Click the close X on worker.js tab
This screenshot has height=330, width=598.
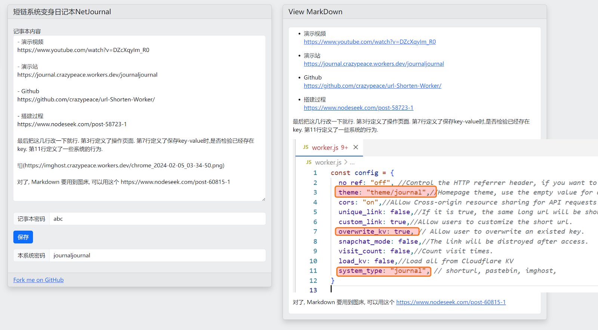pos(356,147)
